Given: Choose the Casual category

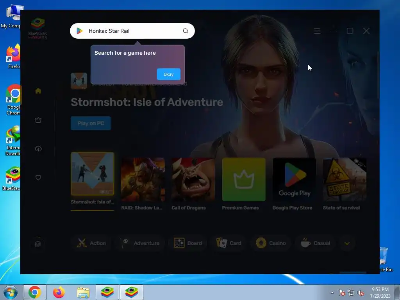Looking at the screenshot, I should (316, 243).
